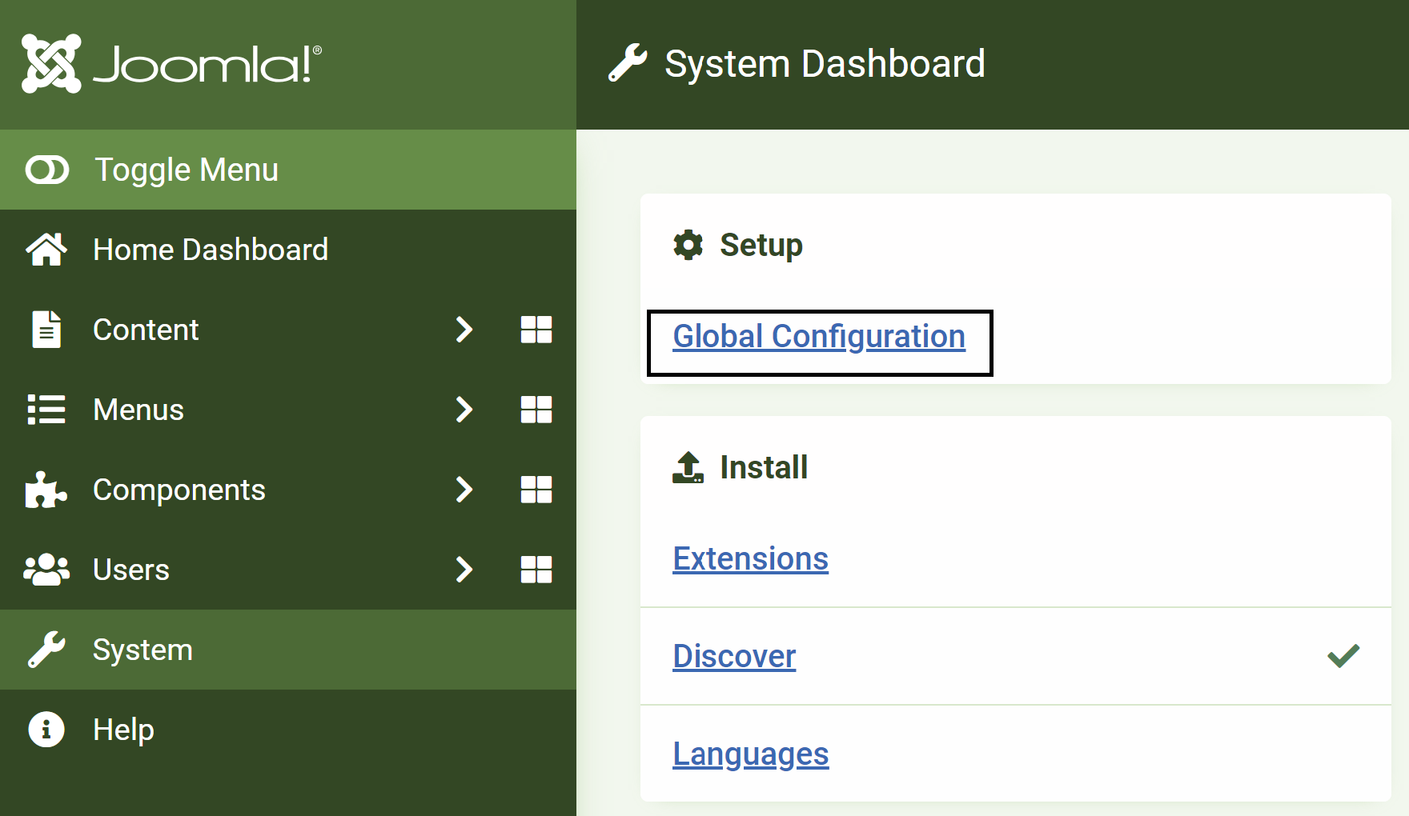Click the System wrench icon in sidebar

click(46, 650)
